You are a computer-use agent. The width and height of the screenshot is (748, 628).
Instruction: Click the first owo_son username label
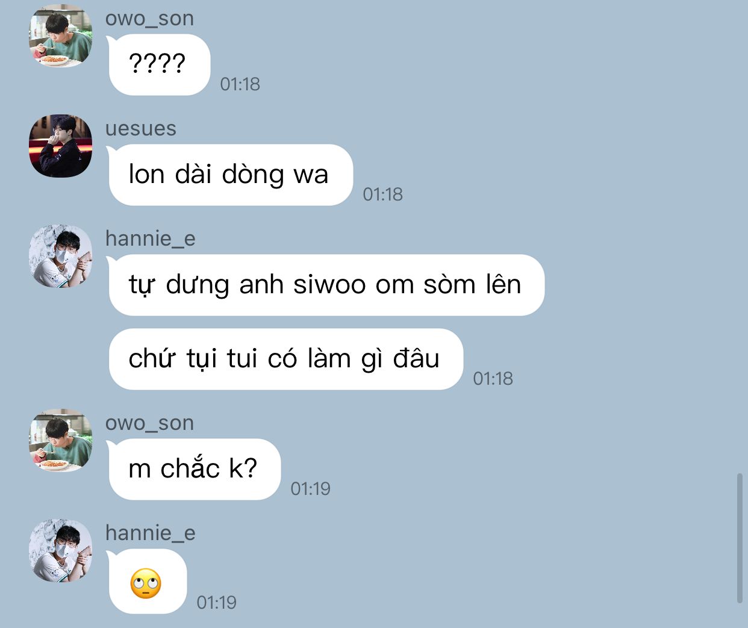150,19
